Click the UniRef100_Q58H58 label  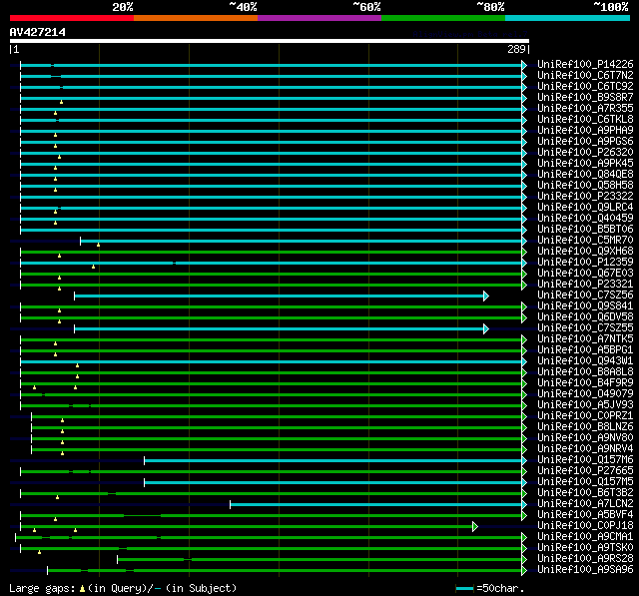585,186
